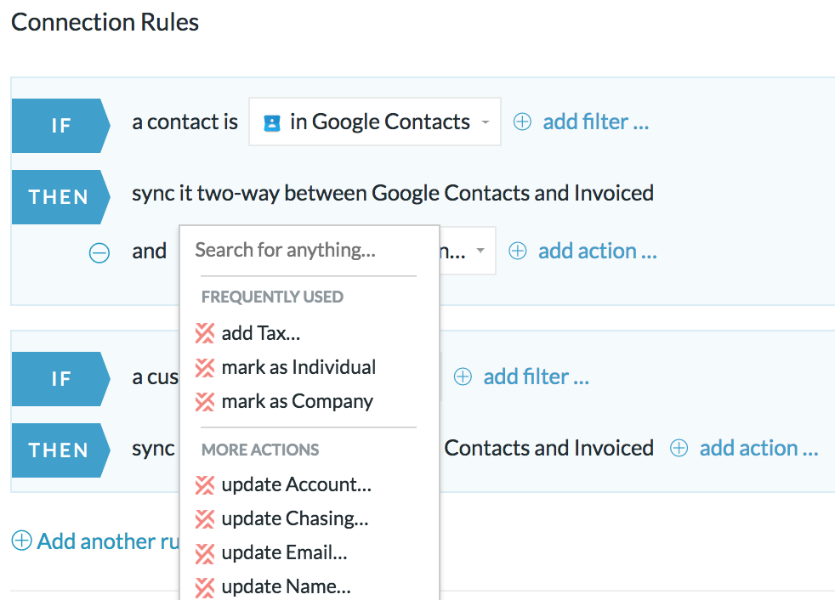Click the first rule's THEN label
Viewport: 835px width, 600px height.
pyautogui.click(x=60, y=197)
